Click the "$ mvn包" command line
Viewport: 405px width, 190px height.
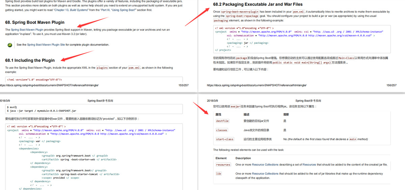tap(13, 107)
